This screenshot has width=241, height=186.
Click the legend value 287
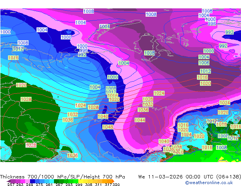coord(59,184)
